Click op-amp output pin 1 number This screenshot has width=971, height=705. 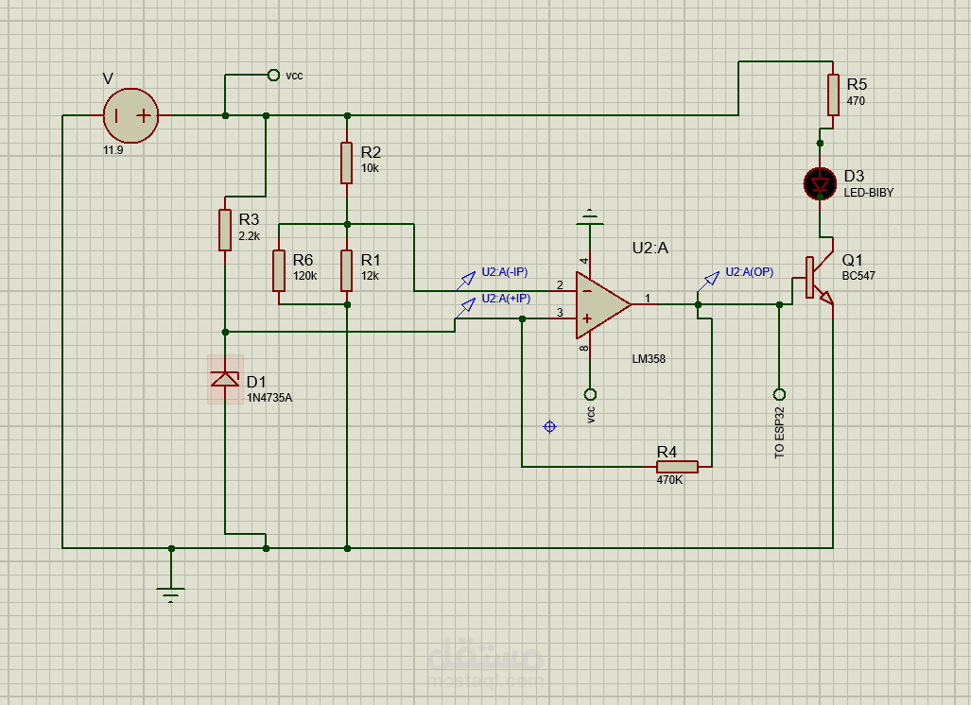tap(648, 299)
